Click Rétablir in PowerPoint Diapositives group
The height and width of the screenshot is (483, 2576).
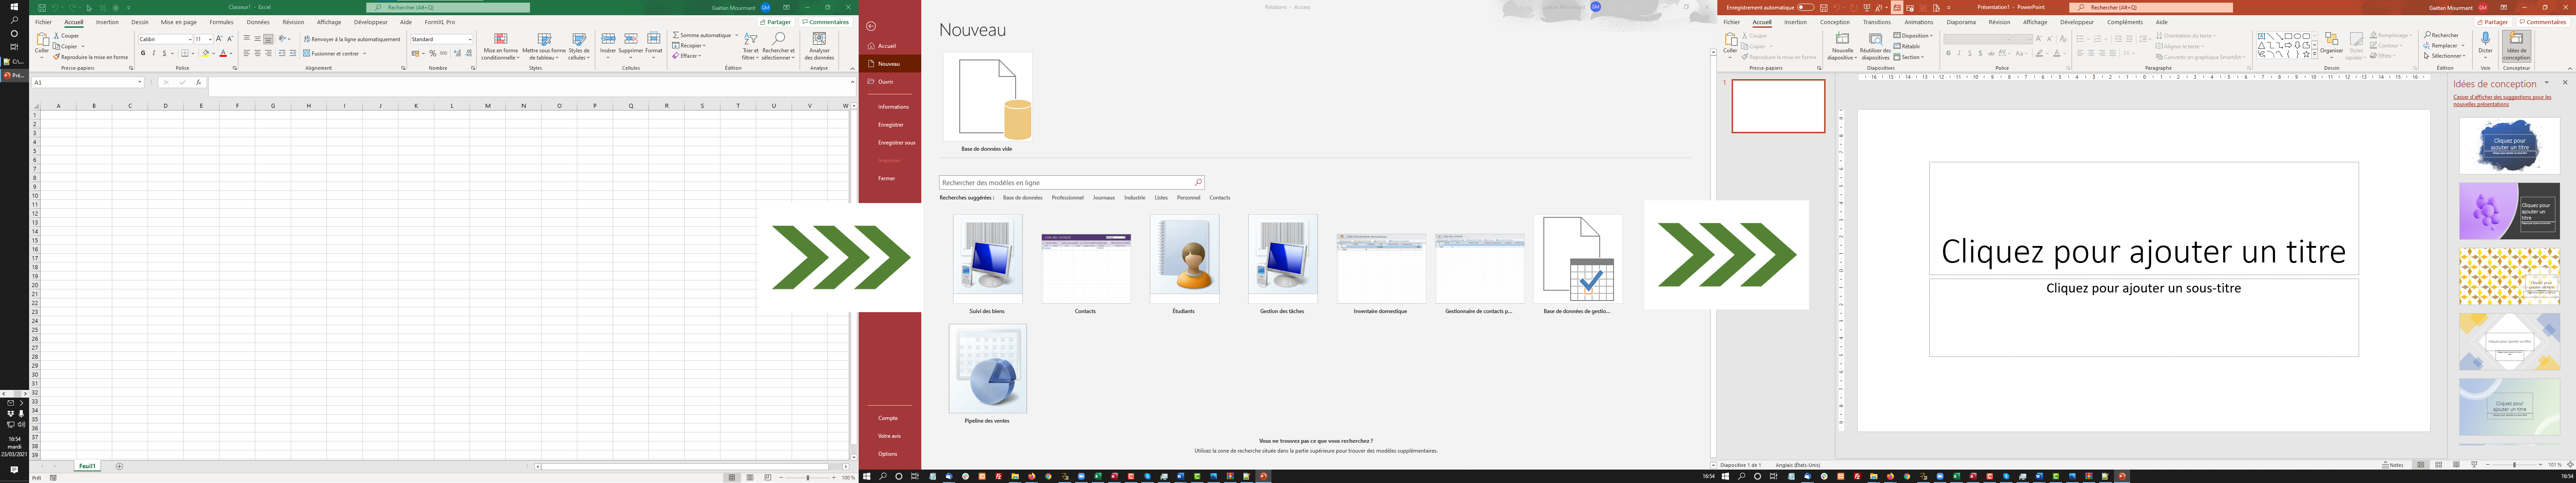tap(1907, 46)
